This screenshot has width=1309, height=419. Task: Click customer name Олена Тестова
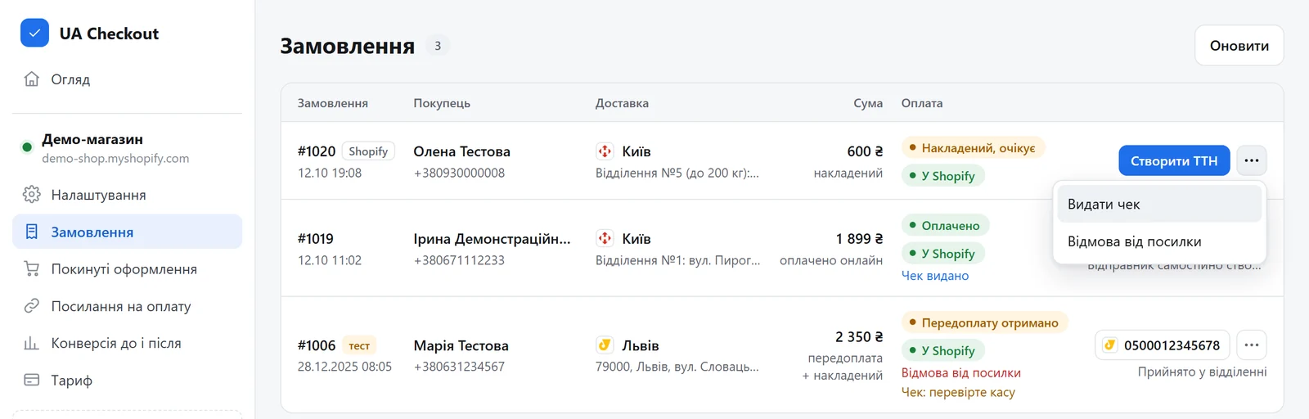coord(462,151)
